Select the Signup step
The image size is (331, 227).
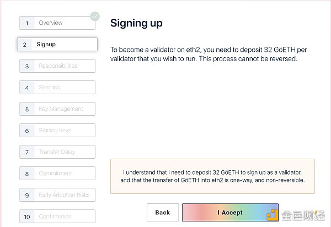57,44
